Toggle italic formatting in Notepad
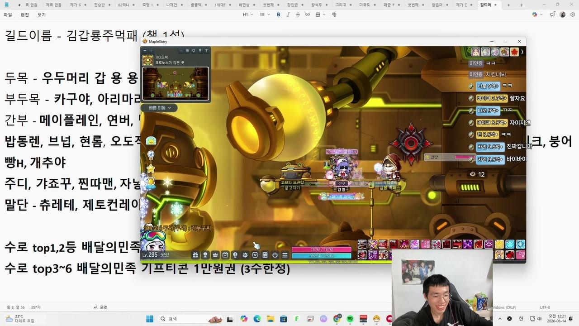This screenshot has width=579, height=326. 288,14
